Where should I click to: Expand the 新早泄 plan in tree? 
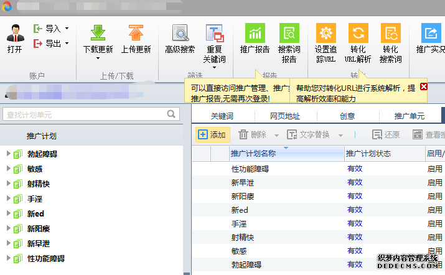click(8, 243)
